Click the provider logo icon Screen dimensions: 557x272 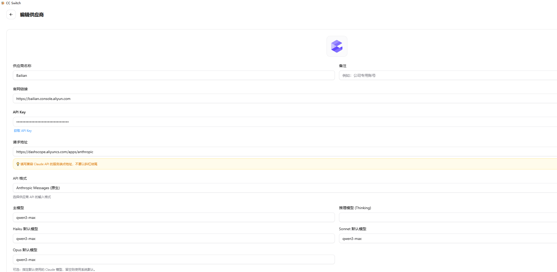point(337,46)
